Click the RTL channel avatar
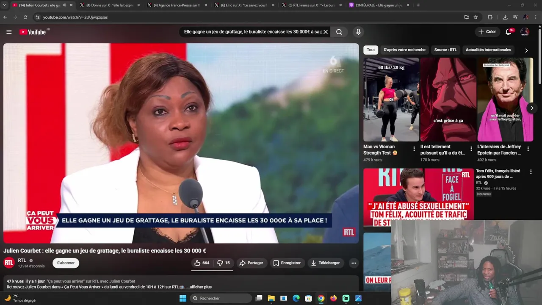This screenshot has height=305, width=542. point(9,263)
